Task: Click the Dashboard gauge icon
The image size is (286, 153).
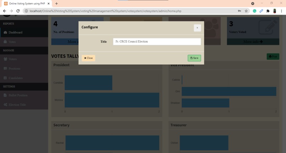Action: click(5, 32)
